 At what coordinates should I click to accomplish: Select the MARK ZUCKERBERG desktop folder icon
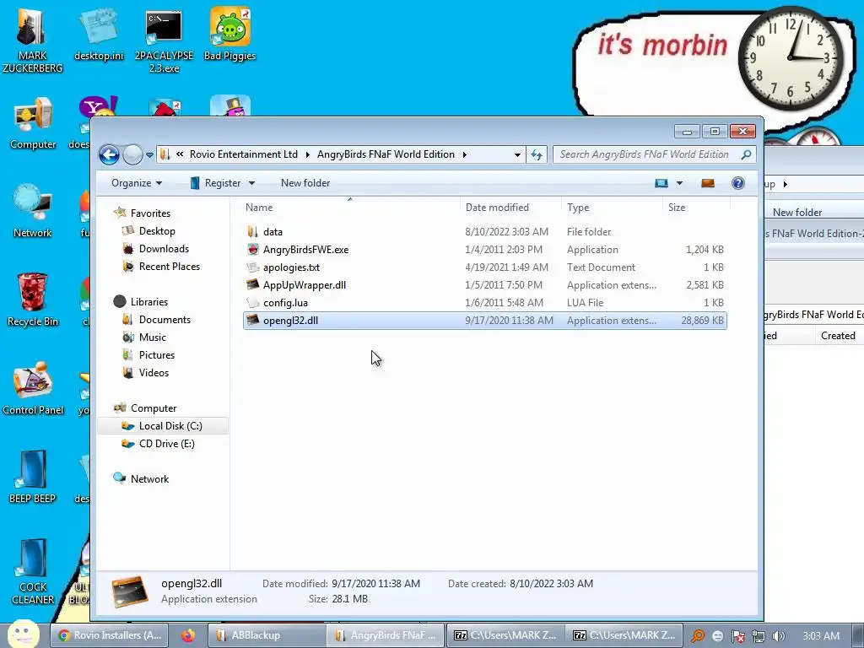click(x=33, y=41)
